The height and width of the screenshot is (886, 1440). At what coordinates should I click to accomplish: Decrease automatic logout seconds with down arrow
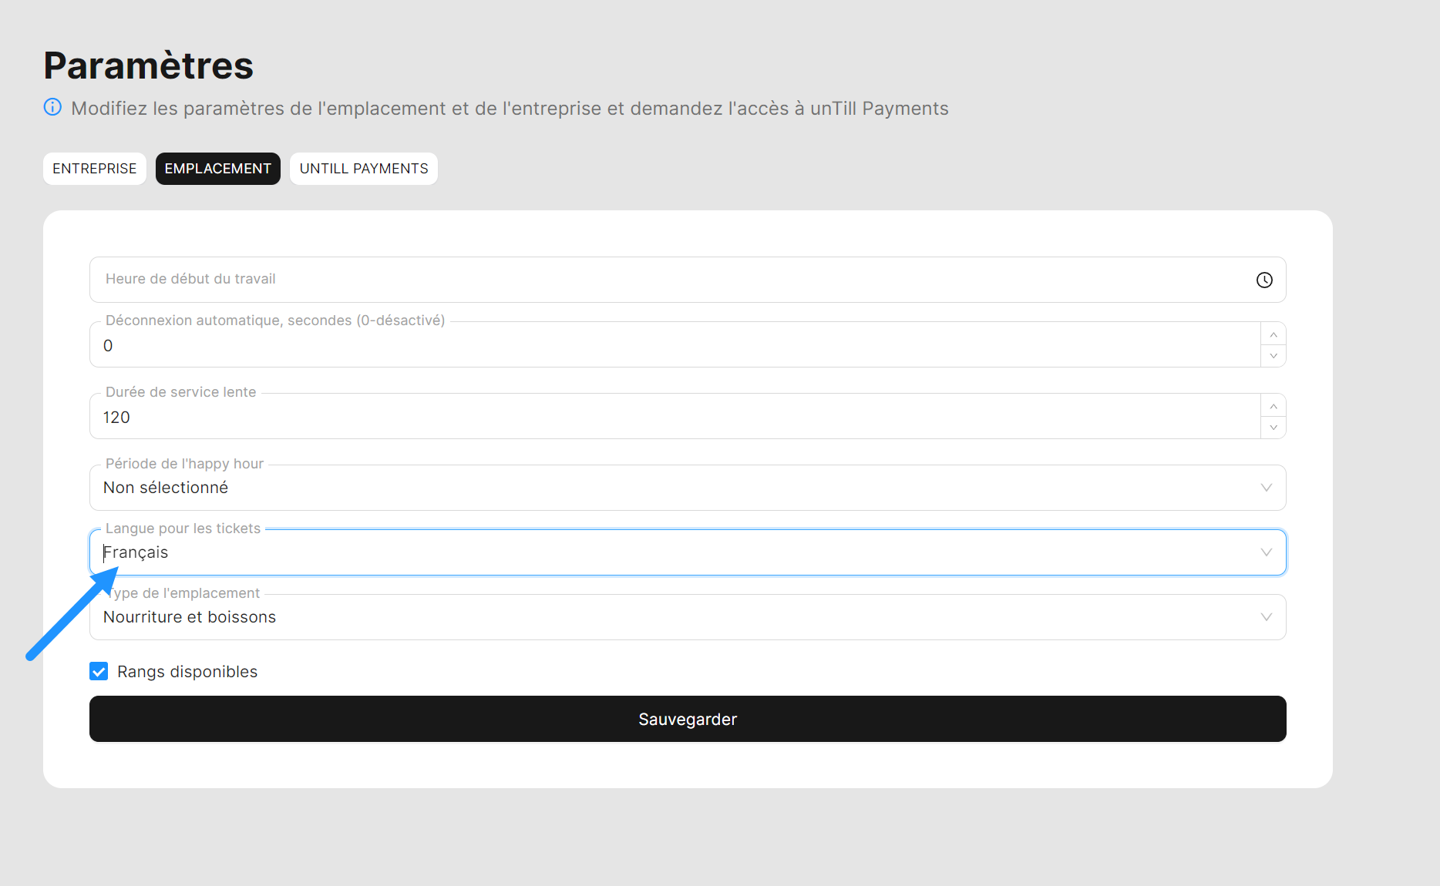[1273, 355]
